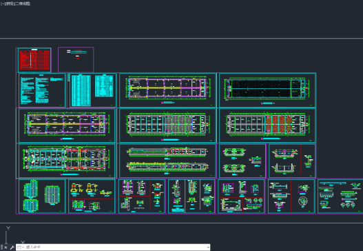This screenshot has width=363, height=251.
Task: Select the purple-bordered cover sheet
Action: (76, 60)
